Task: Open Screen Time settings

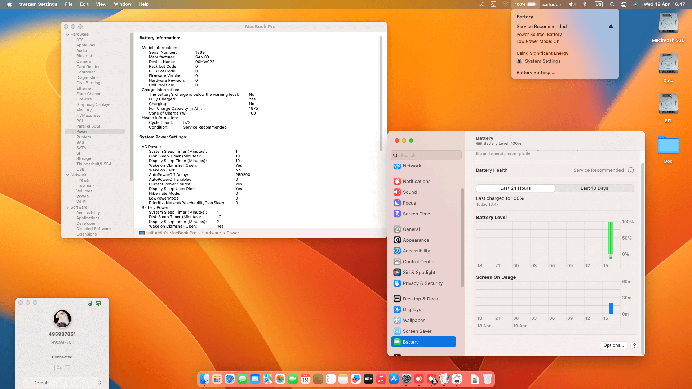Action: [416, 214]
